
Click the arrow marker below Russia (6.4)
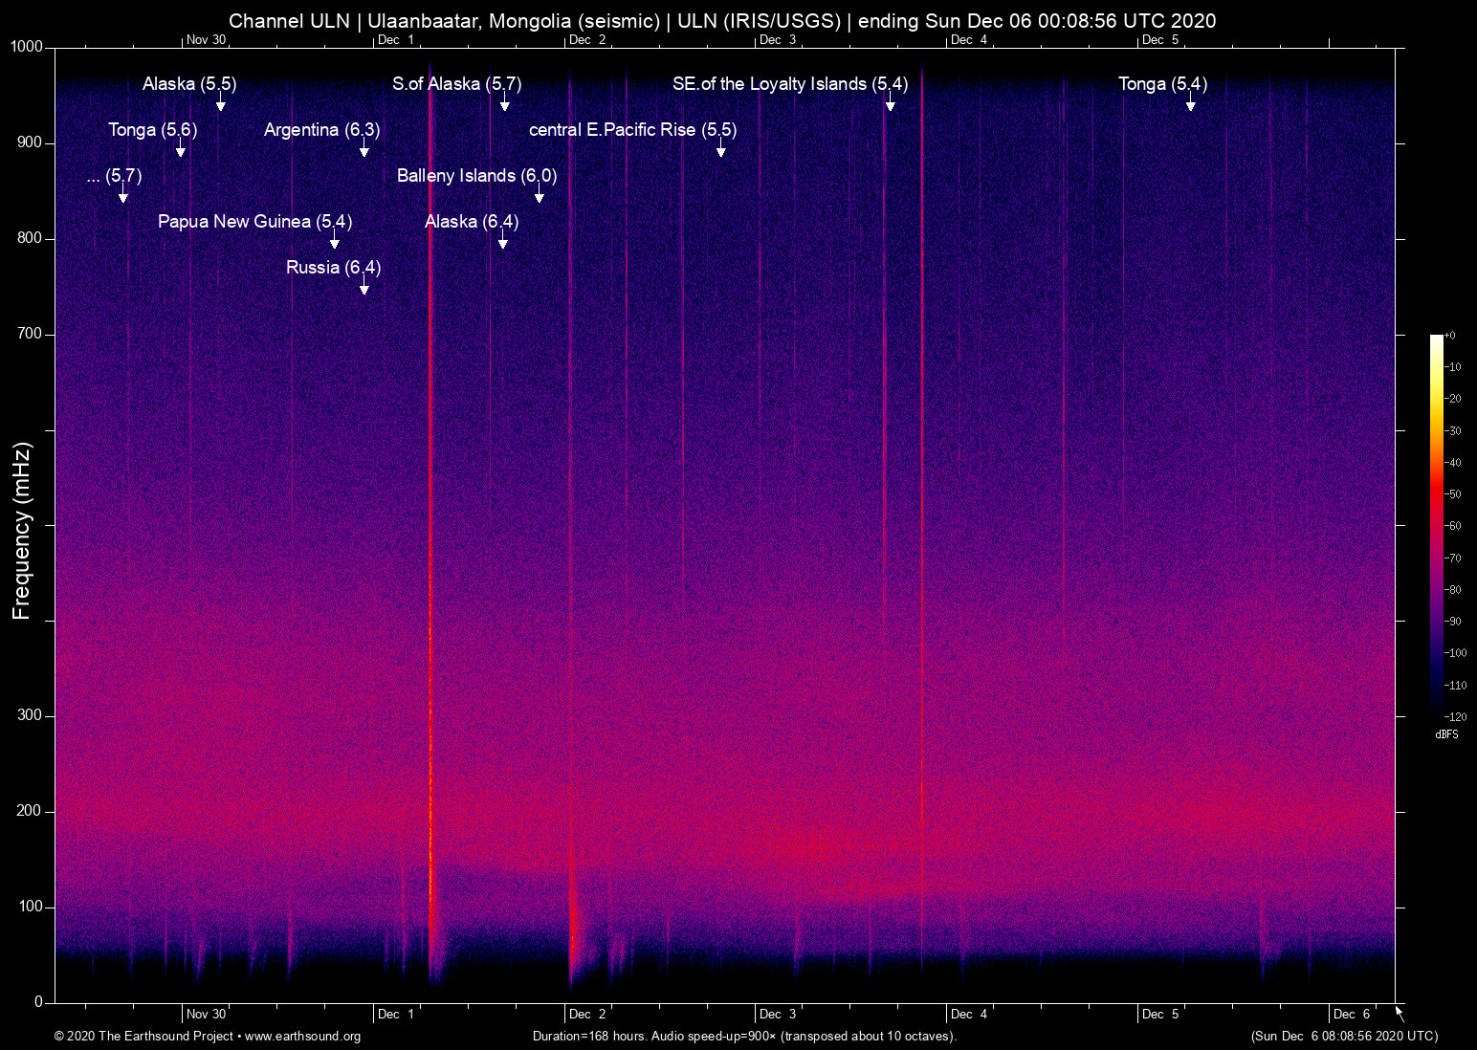[x=364, y=287]
